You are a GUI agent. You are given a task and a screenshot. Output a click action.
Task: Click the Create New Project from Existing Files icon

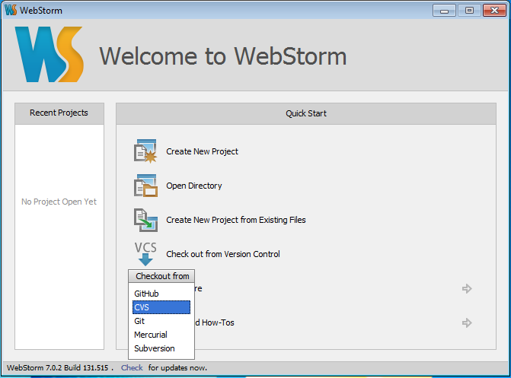[145, 220]
